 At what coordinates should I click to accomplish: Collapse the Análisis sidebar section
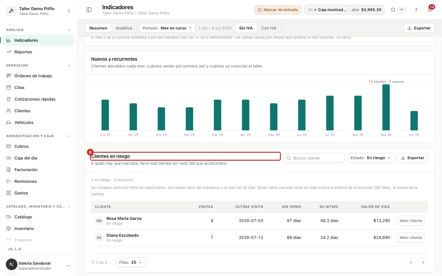[69, 30]
